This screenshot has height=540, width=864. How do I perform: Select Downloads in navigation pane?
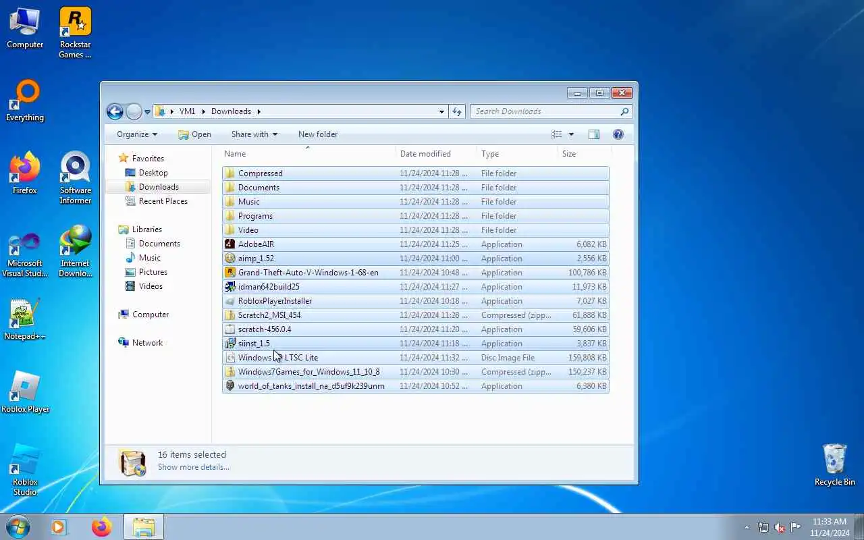point(159,187)
